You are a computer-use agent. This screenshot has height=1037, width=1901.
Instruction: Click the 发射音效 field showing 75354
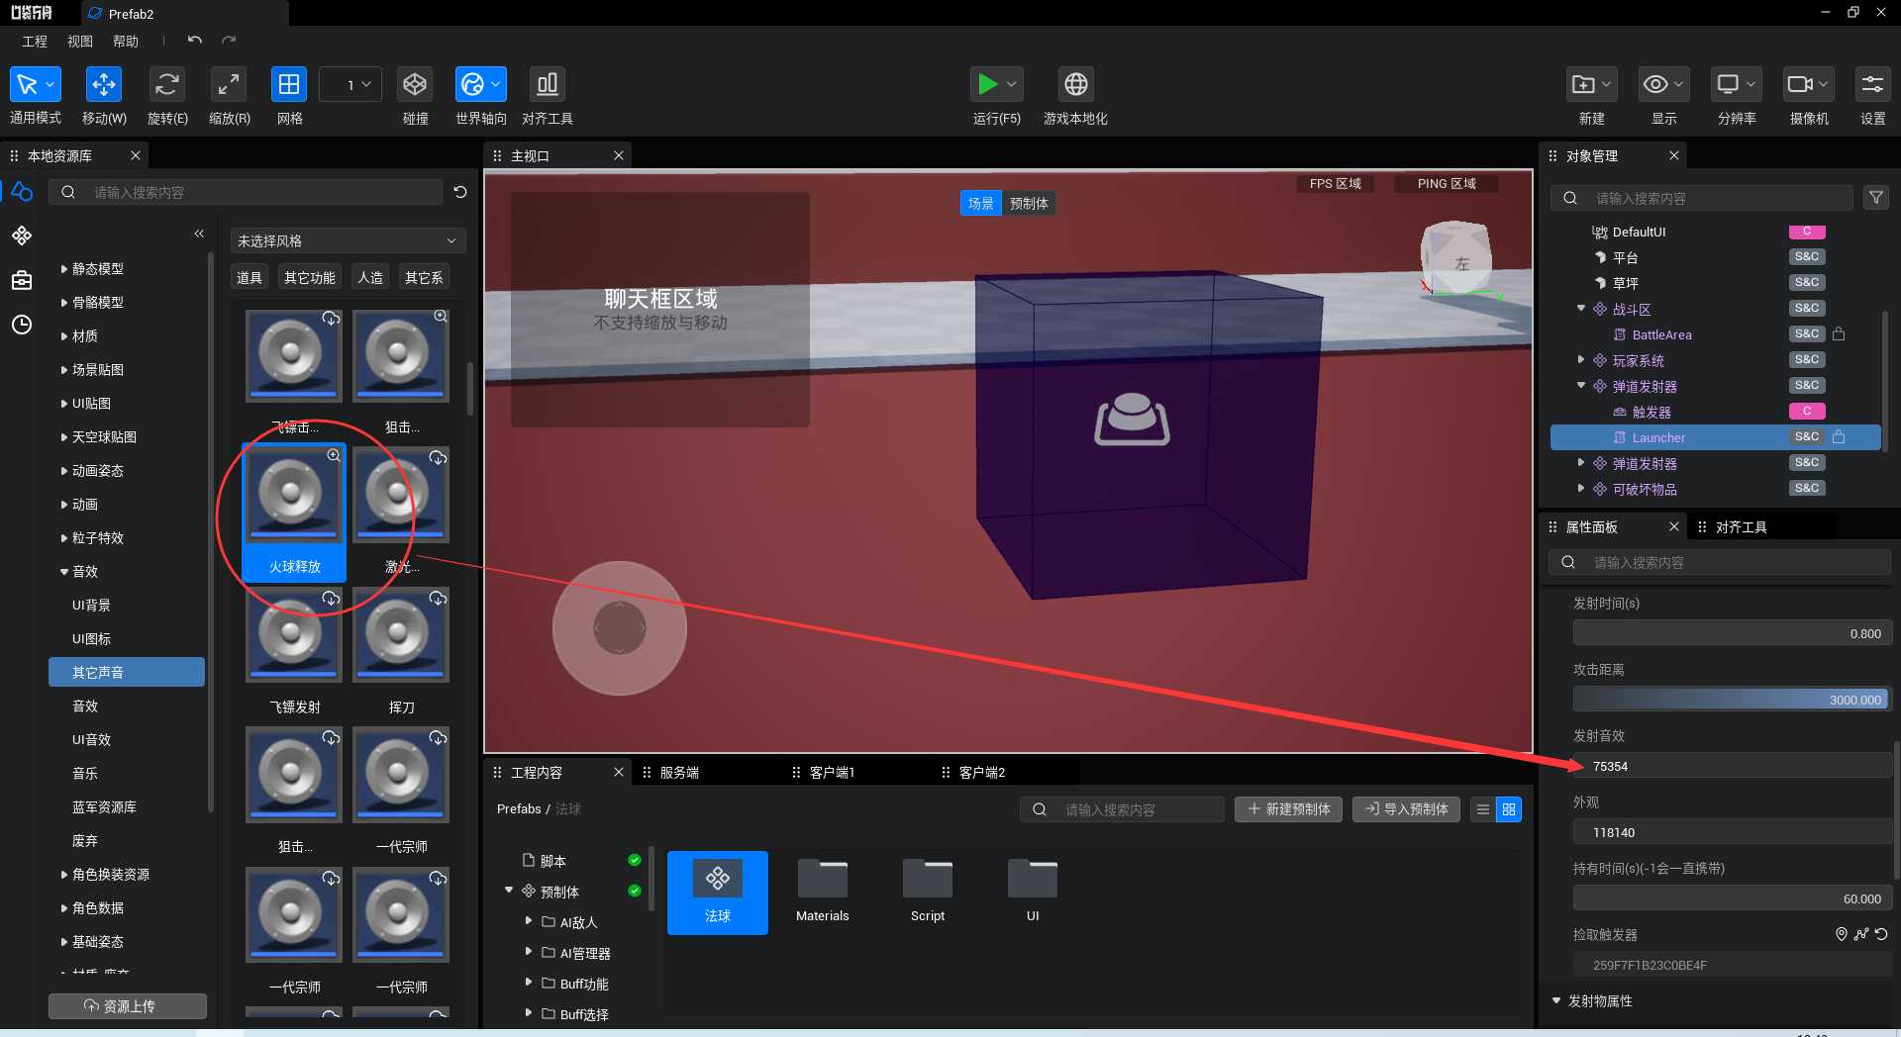tap(1732, 766)
